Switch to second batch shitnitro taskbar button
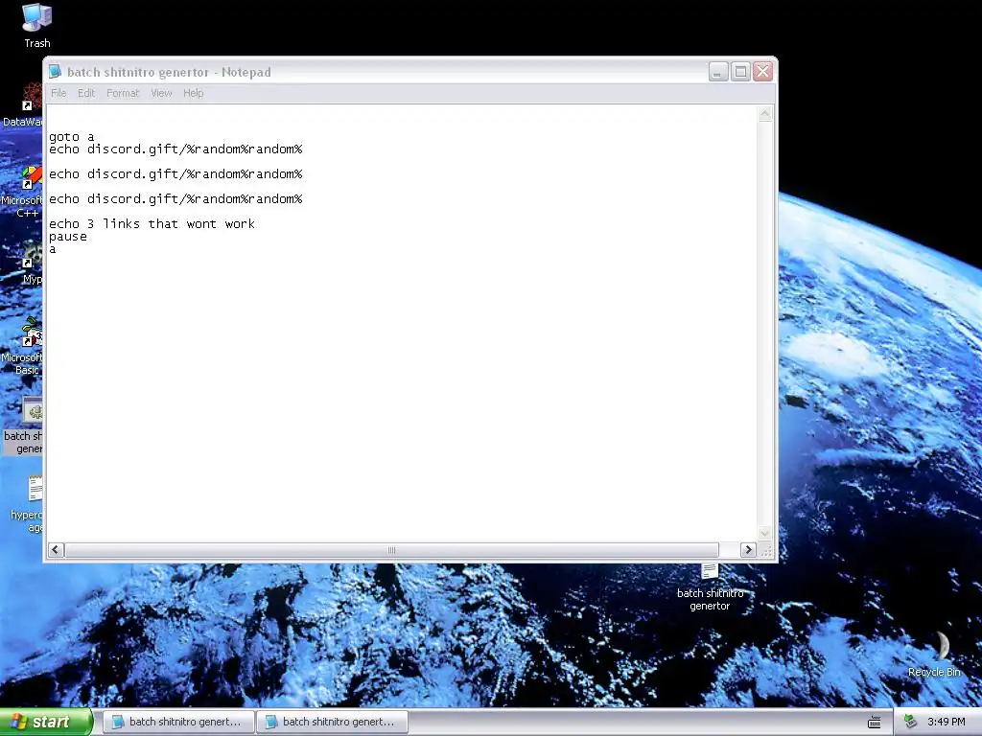982x736 pixels. [332, 722]
